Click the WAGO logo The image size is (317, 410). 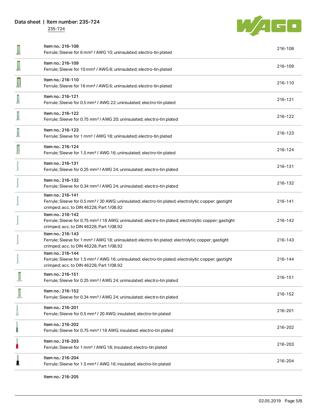(269, 26)
